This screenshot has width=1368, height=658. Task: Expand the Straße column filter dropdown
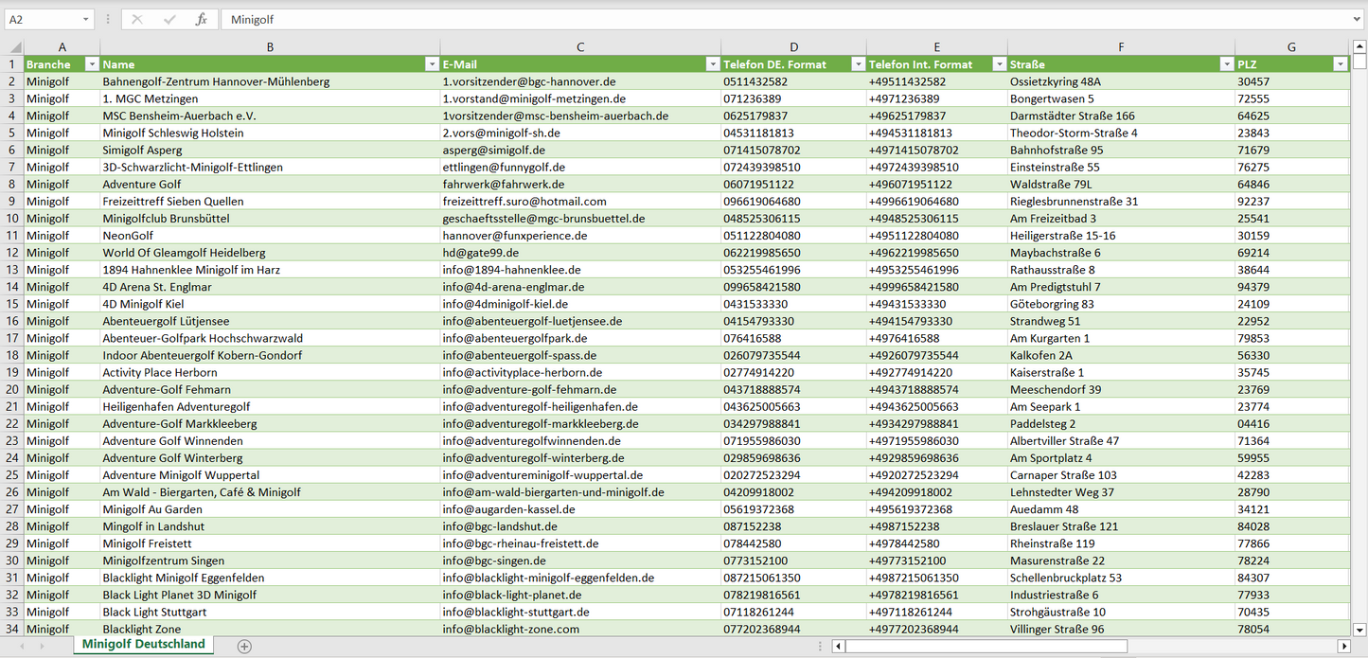pyautogui.click(x=1226, y=64)
